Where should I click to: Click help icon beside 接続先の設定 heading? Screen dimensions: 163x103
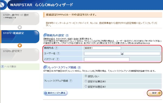tap(67, 35)
